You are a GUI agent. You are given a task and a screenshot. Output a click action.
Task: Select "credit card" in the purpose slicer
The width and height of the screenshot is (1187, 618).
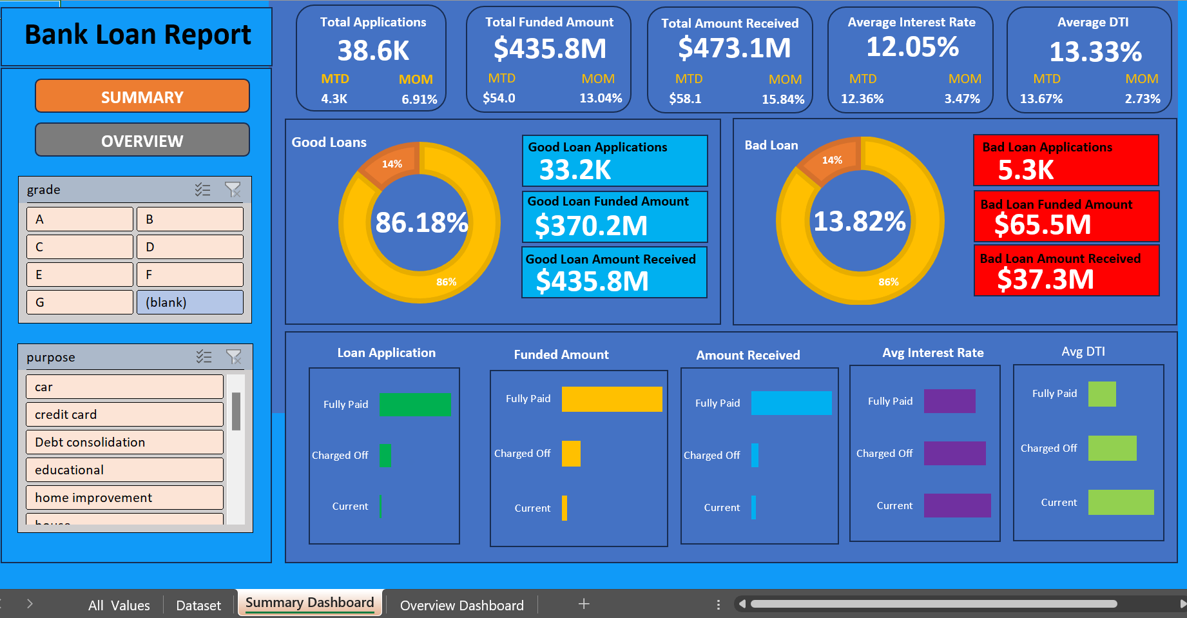(x=124, y=414)
